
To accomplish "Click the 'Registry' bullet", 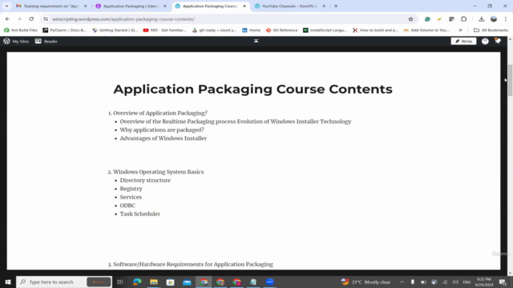I will [x=131, y=189].
